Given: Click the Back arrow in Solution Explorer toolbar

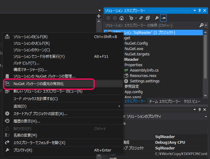Looking at the screenshot, I should 108,18.
